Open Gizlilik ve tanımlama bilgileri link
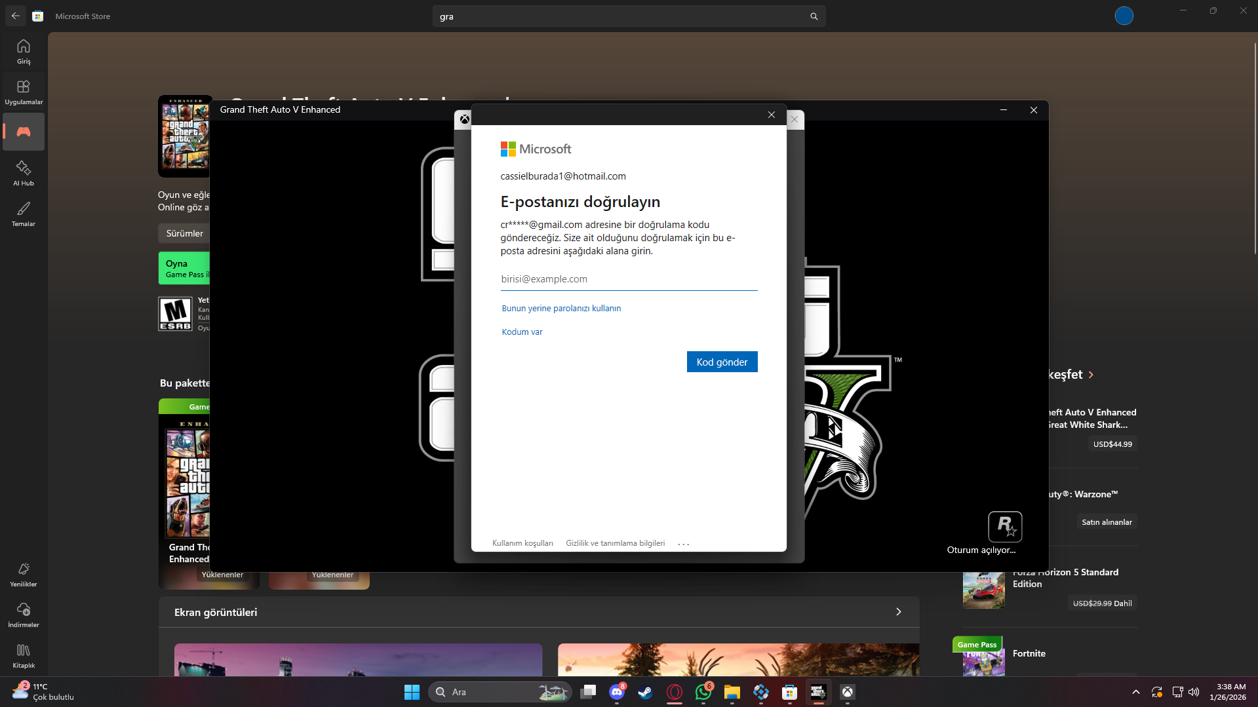 click(615, 543)
